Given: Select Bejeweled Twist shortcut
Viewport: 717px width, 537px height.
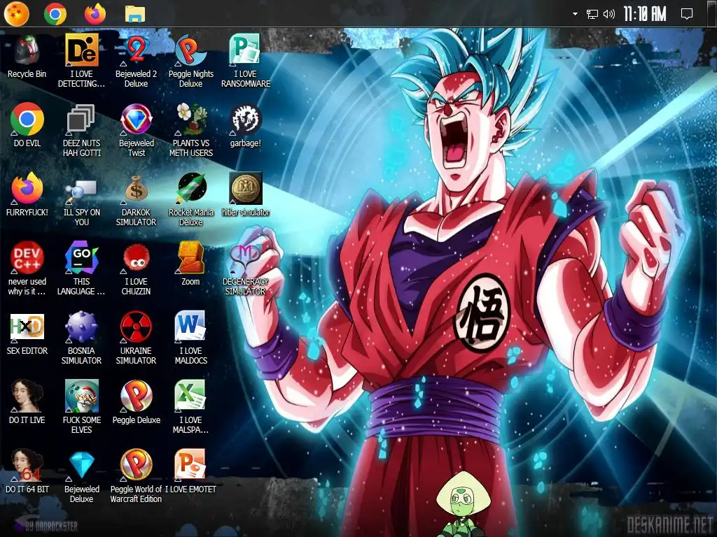Looking at the screenshot, I should tap(137, 130).
